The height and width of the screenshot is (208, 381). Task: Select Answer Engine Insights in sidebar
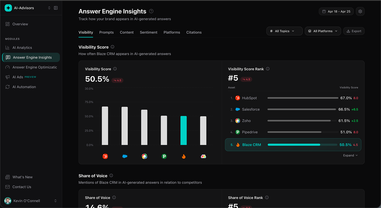click(x=31, y=57)
